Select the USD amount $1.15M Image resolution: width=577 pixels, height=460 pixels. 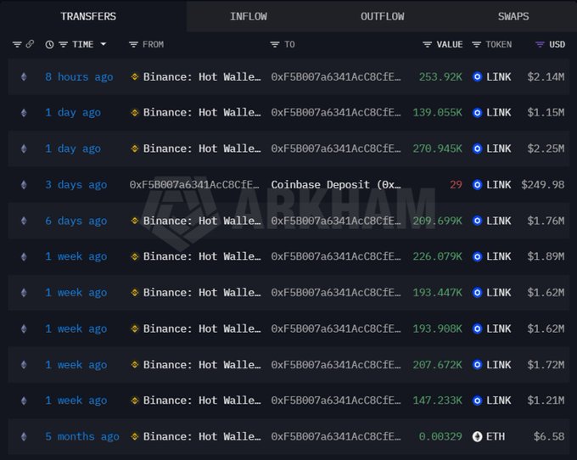tap(546, 112)
